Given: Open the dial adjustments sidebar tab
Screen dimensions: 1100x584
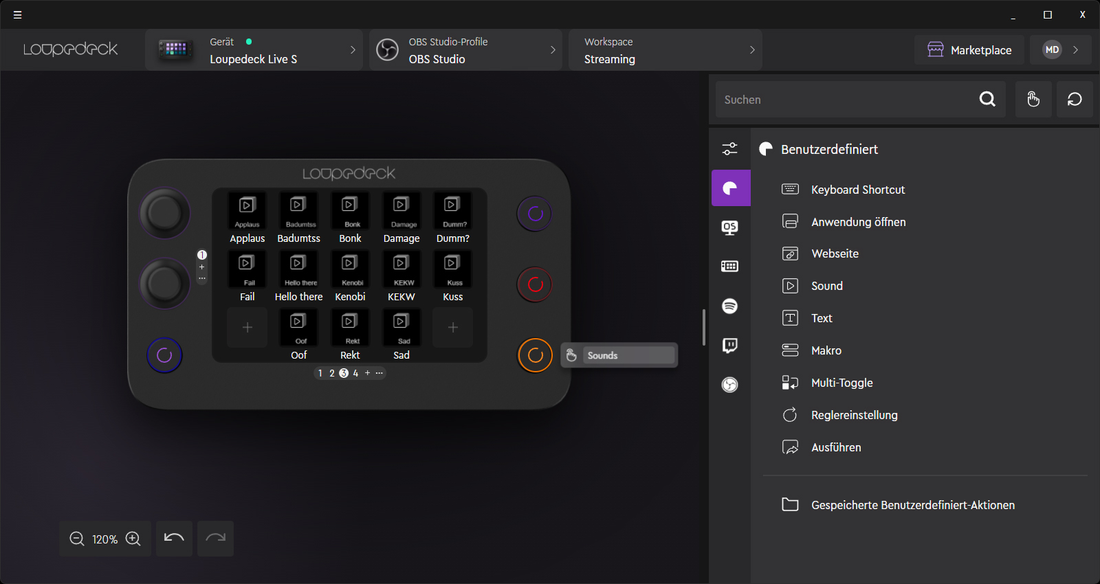Looking at the screenshot, I should pyautogui.click(x=730, y=148).
